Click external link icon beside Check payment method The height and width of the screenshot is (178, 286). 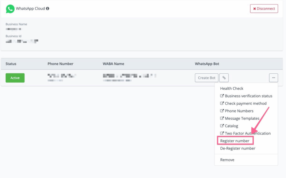(222, 104)
